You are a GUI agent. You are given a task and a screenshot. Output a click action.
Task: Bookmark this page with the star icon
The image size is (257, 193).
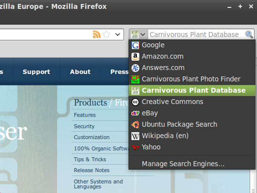(106, 35)
